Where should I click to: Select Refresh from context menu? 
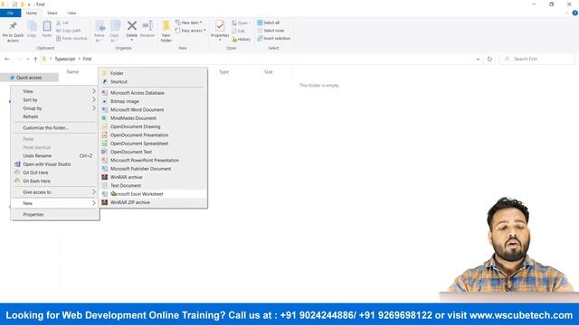(55, 116)
